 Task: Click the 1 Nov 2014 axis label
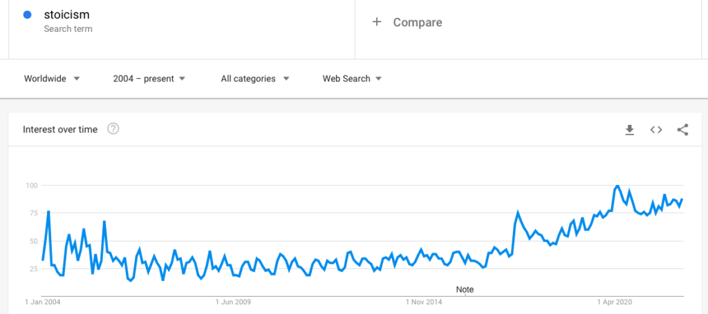tap(424, 302)
